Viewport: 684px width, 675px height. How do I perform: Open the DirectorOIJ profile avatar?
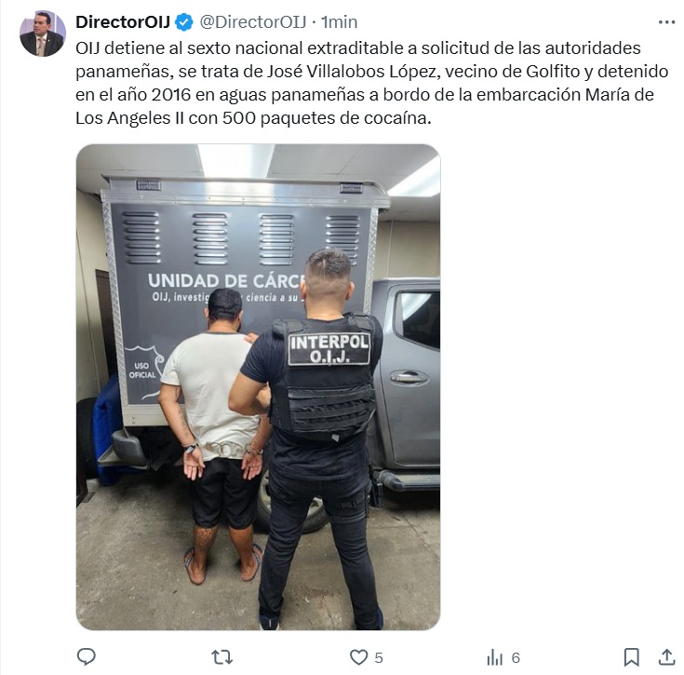[x=42, y=34]
